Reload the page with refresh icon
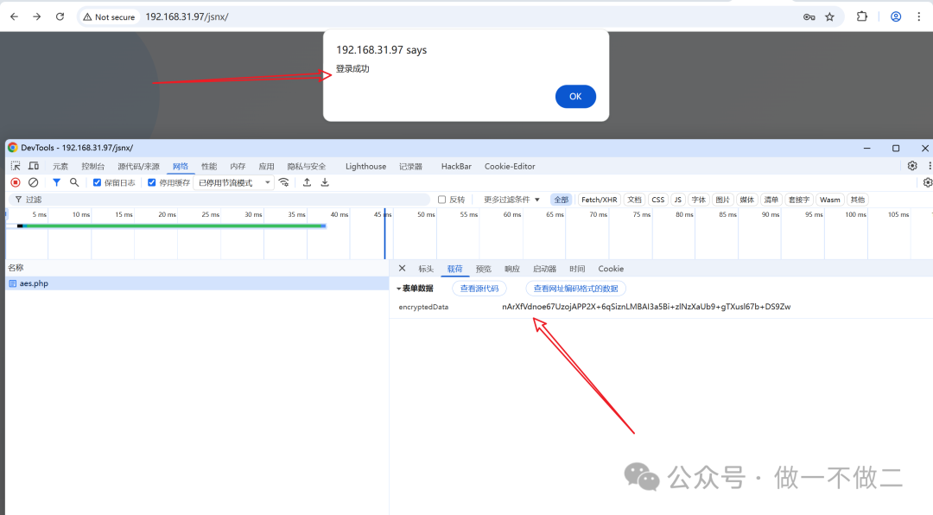 pos(60,16)
